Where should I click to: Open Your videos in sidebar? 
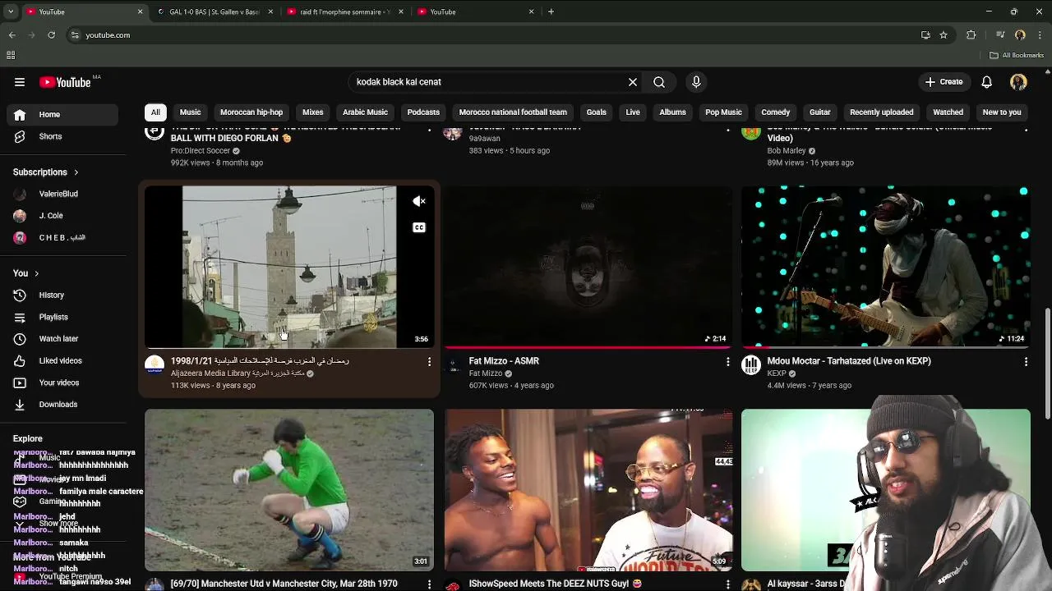tap(64, 383)
